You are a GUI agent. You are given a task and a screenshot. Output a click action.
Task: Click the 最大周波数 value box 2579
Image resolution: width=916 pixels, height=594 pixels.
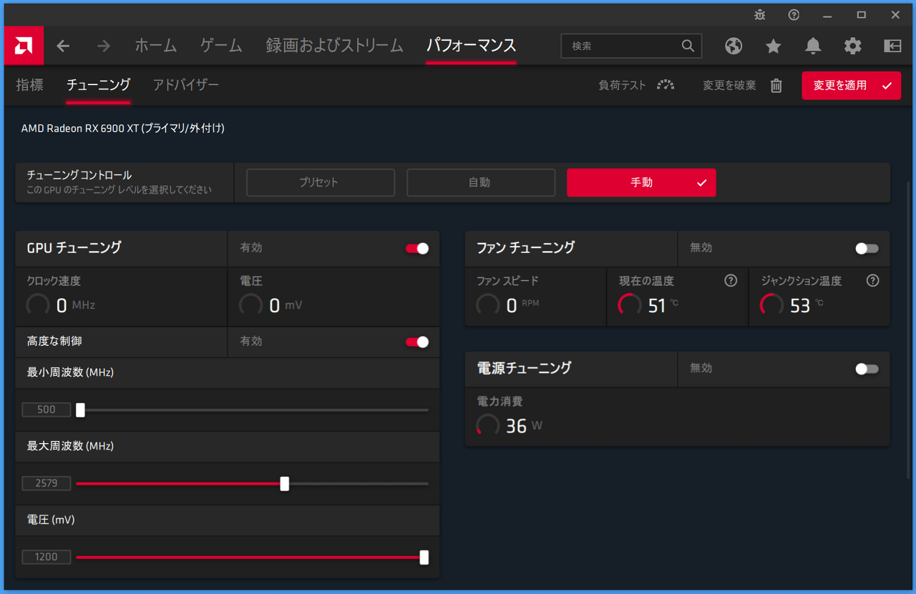click(x=47, y=483)
